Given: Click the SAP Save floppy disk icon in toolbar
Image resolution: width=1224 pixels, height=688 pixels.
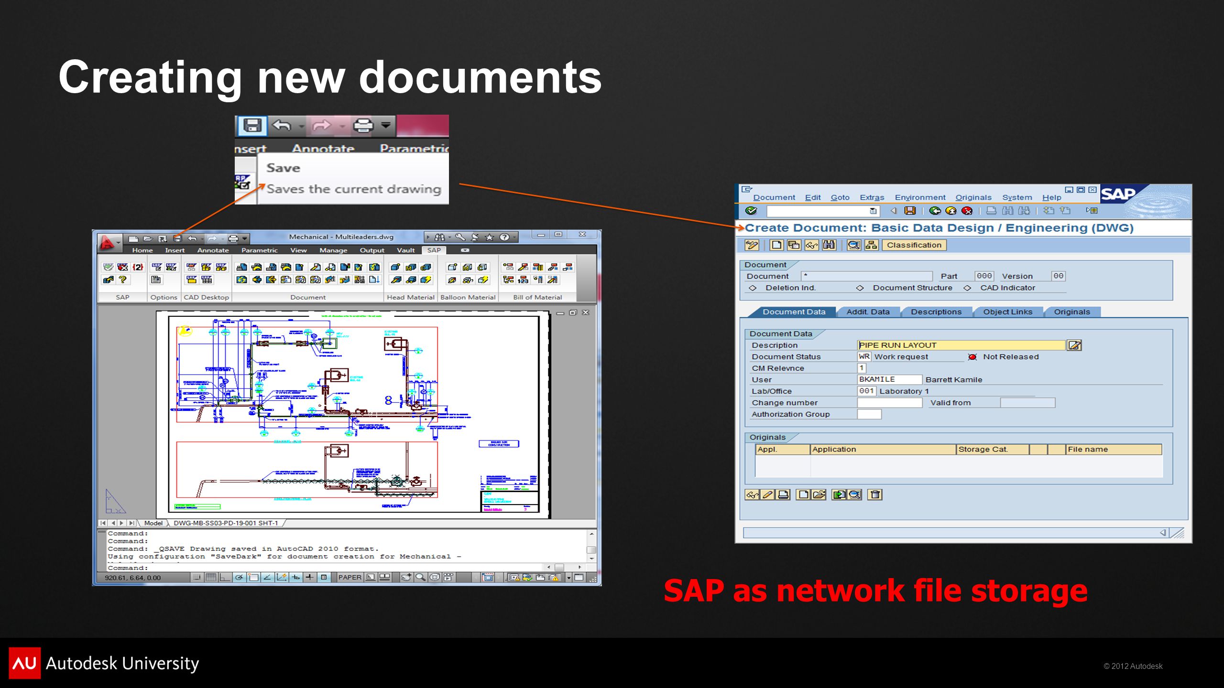Looking at the screenshot, I should 910,211.
